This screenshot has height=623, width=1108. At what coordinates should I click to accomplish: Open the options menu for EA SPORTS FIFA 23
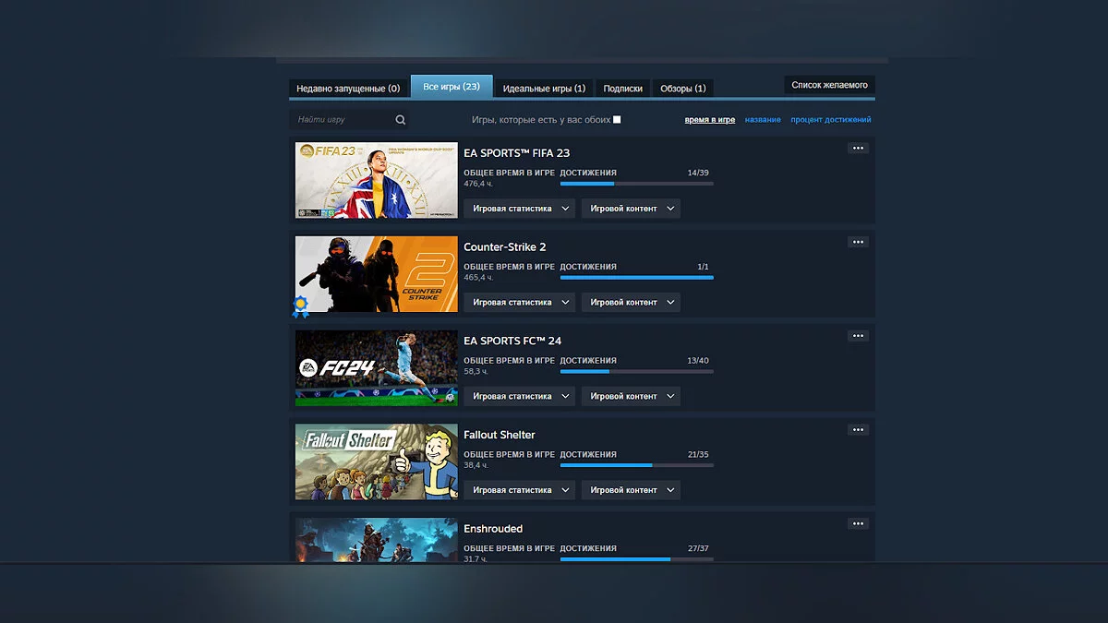[857, 148]
